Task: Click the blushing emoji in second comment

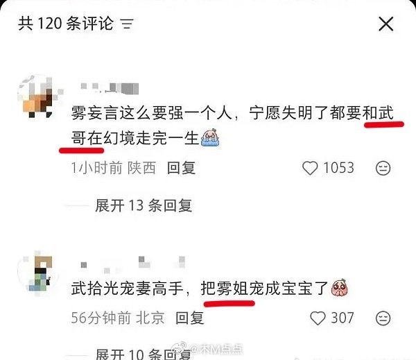Action: (339, 288)
